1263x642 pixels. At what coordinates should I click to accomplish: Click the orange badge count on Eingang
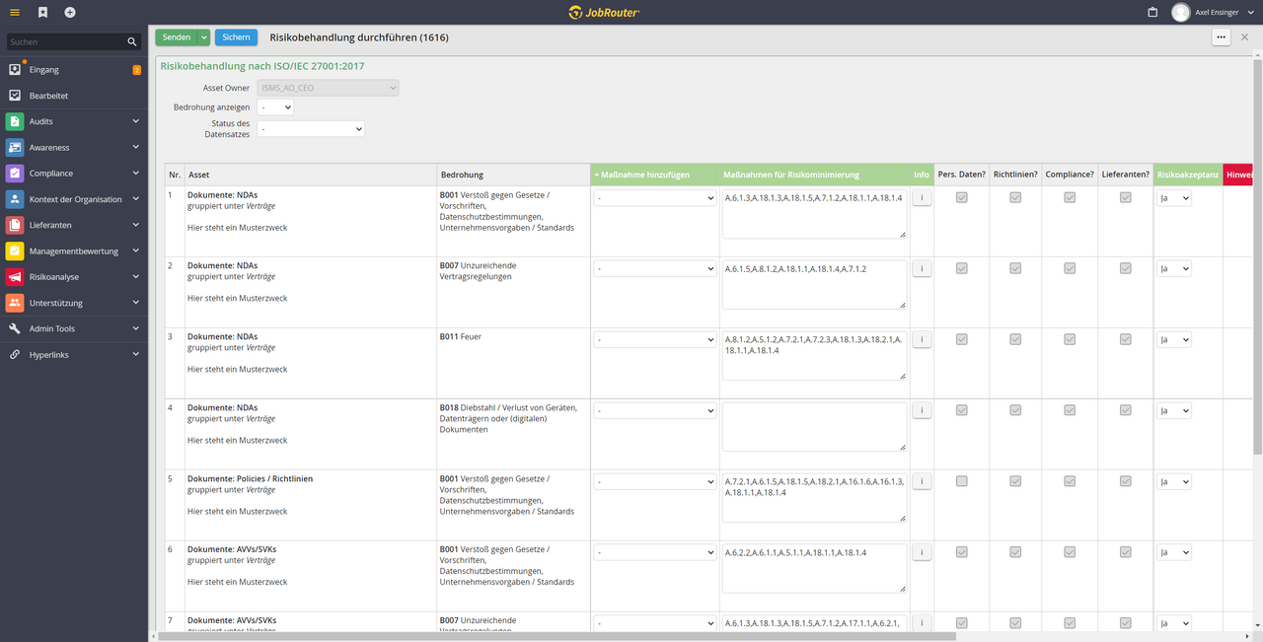point(137,70)
